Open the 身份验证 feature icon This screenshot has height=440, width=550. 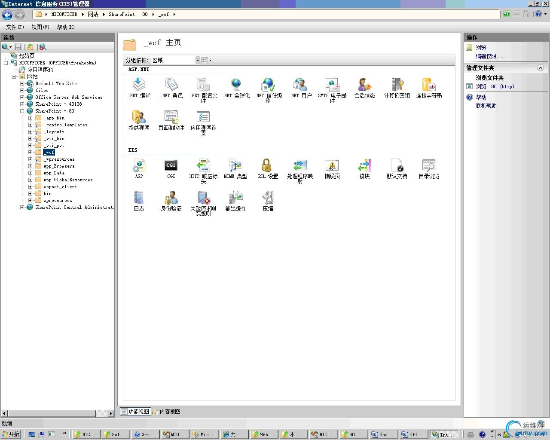[x=171, y=201]
